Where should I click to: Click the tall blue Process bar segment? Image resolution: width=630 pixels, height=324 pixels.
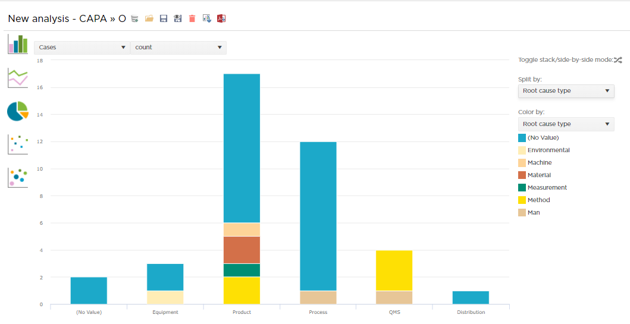(x=318, y=216)
